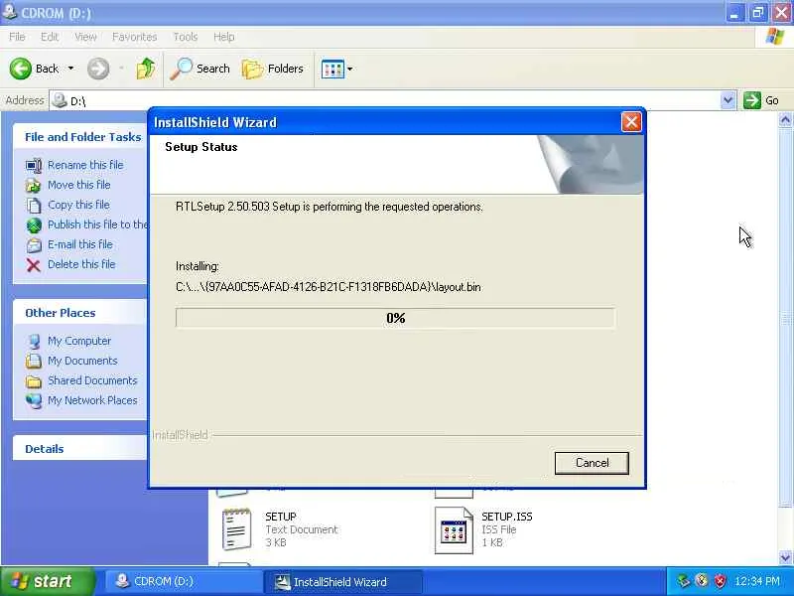Select the SETUP.ISS file icon

pos(454,530)
